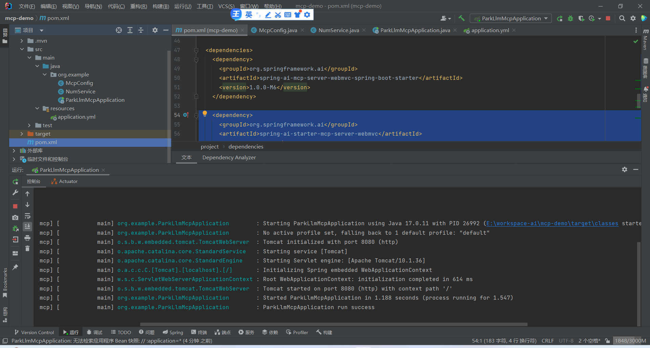Select application.yml in project tree

77,117
